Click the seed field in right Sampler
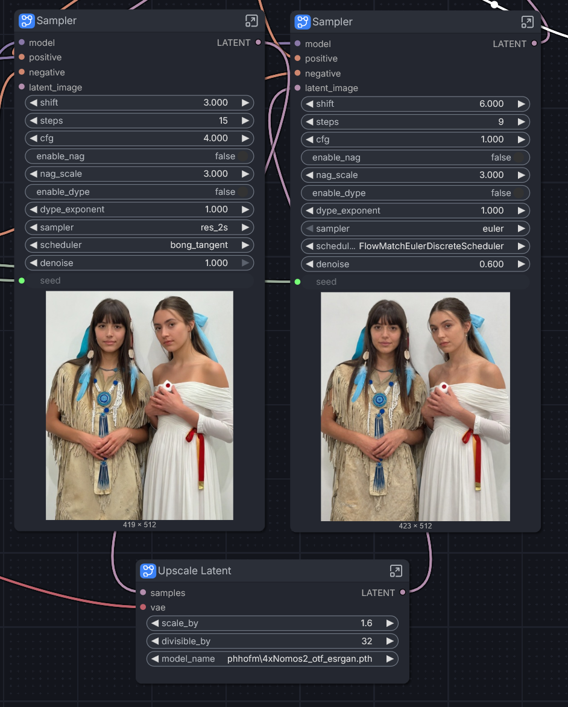Screen dimensions: 568x707 point(415,282)
